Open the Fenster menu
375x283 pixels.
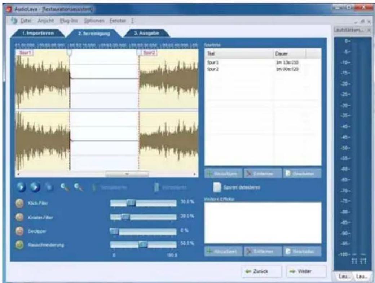tap(118, 21)
